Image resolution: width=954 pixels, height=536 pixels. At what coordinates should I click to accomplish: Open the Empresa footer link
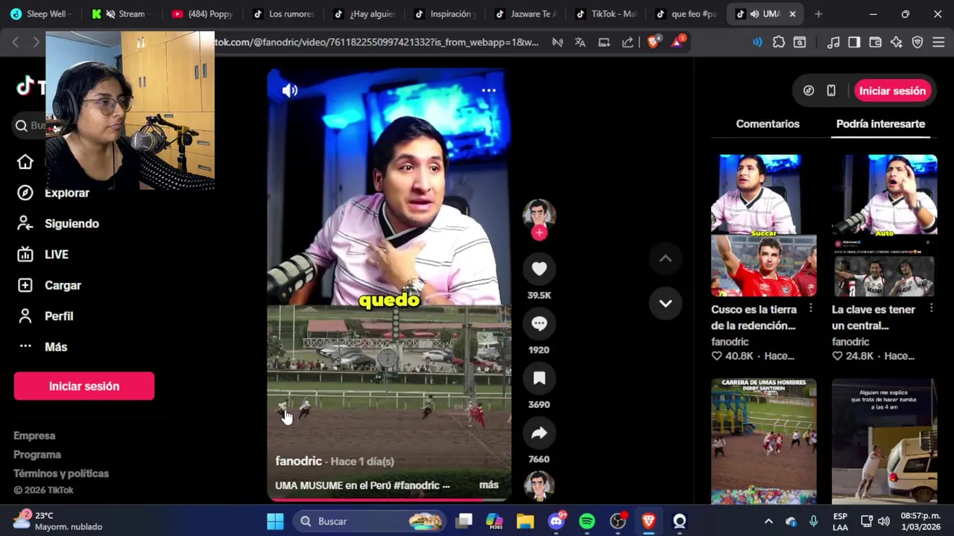34,435
